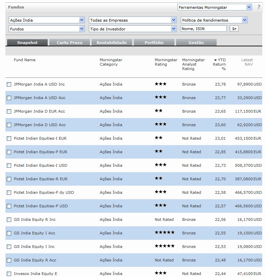Open Pictet Indian Equities-P USD fund

(41, 206)
